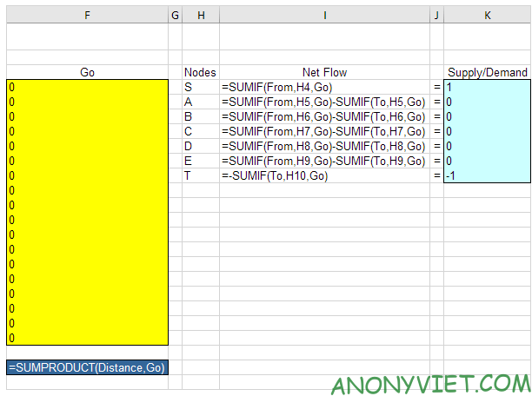
Task: Select column H header
Action: point(201,16)
